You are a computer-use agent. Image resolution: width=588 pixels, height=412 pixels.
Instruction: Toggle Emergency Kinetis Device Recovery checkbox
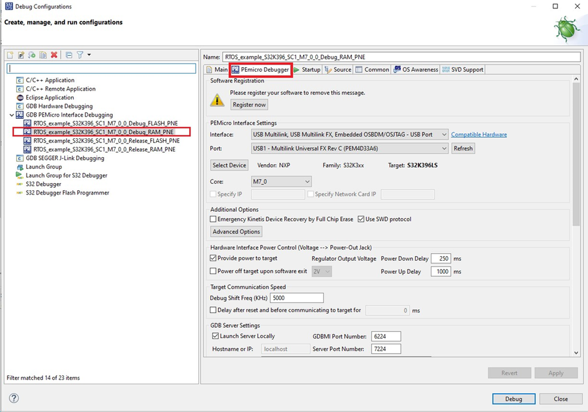coord(213,219)
